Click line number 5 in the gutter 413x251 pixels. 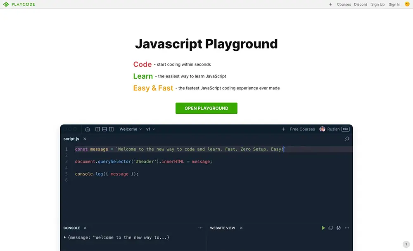(x=66, y=174)
